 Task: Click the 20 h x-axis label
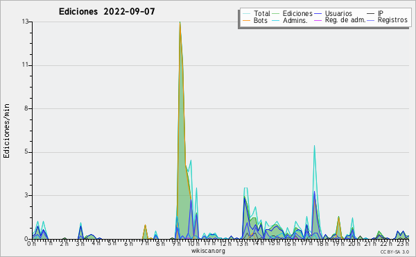[355, 244]
